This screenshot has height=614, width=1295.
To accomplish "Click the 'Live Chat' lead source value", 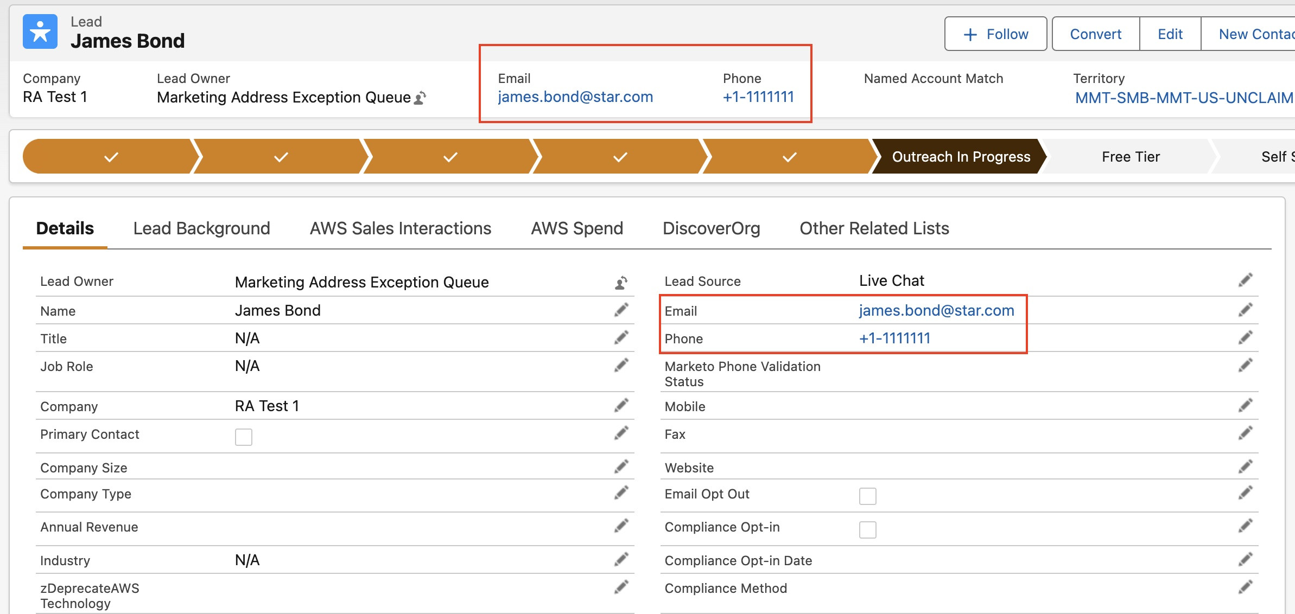I will pos(891,280).
